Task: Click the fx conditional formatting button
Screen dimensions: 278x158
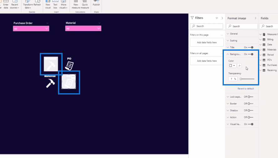Action: 239,65
